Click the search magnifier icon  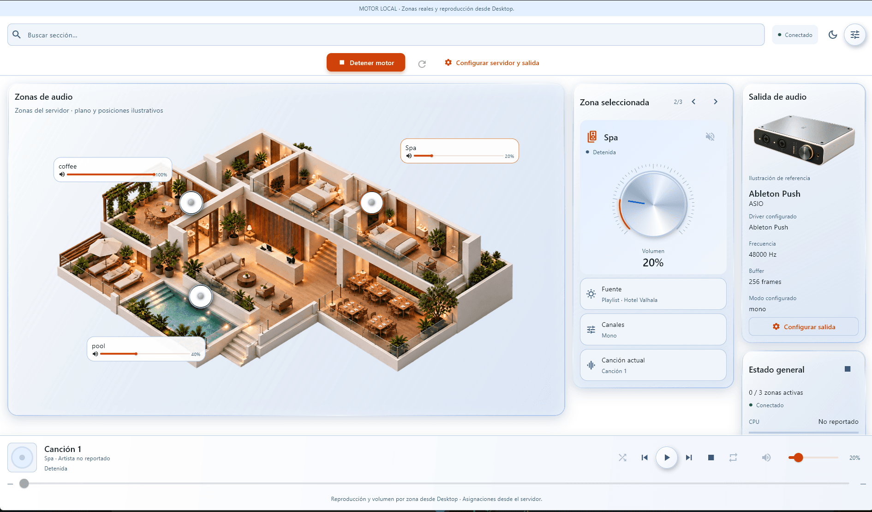(17, 35)
